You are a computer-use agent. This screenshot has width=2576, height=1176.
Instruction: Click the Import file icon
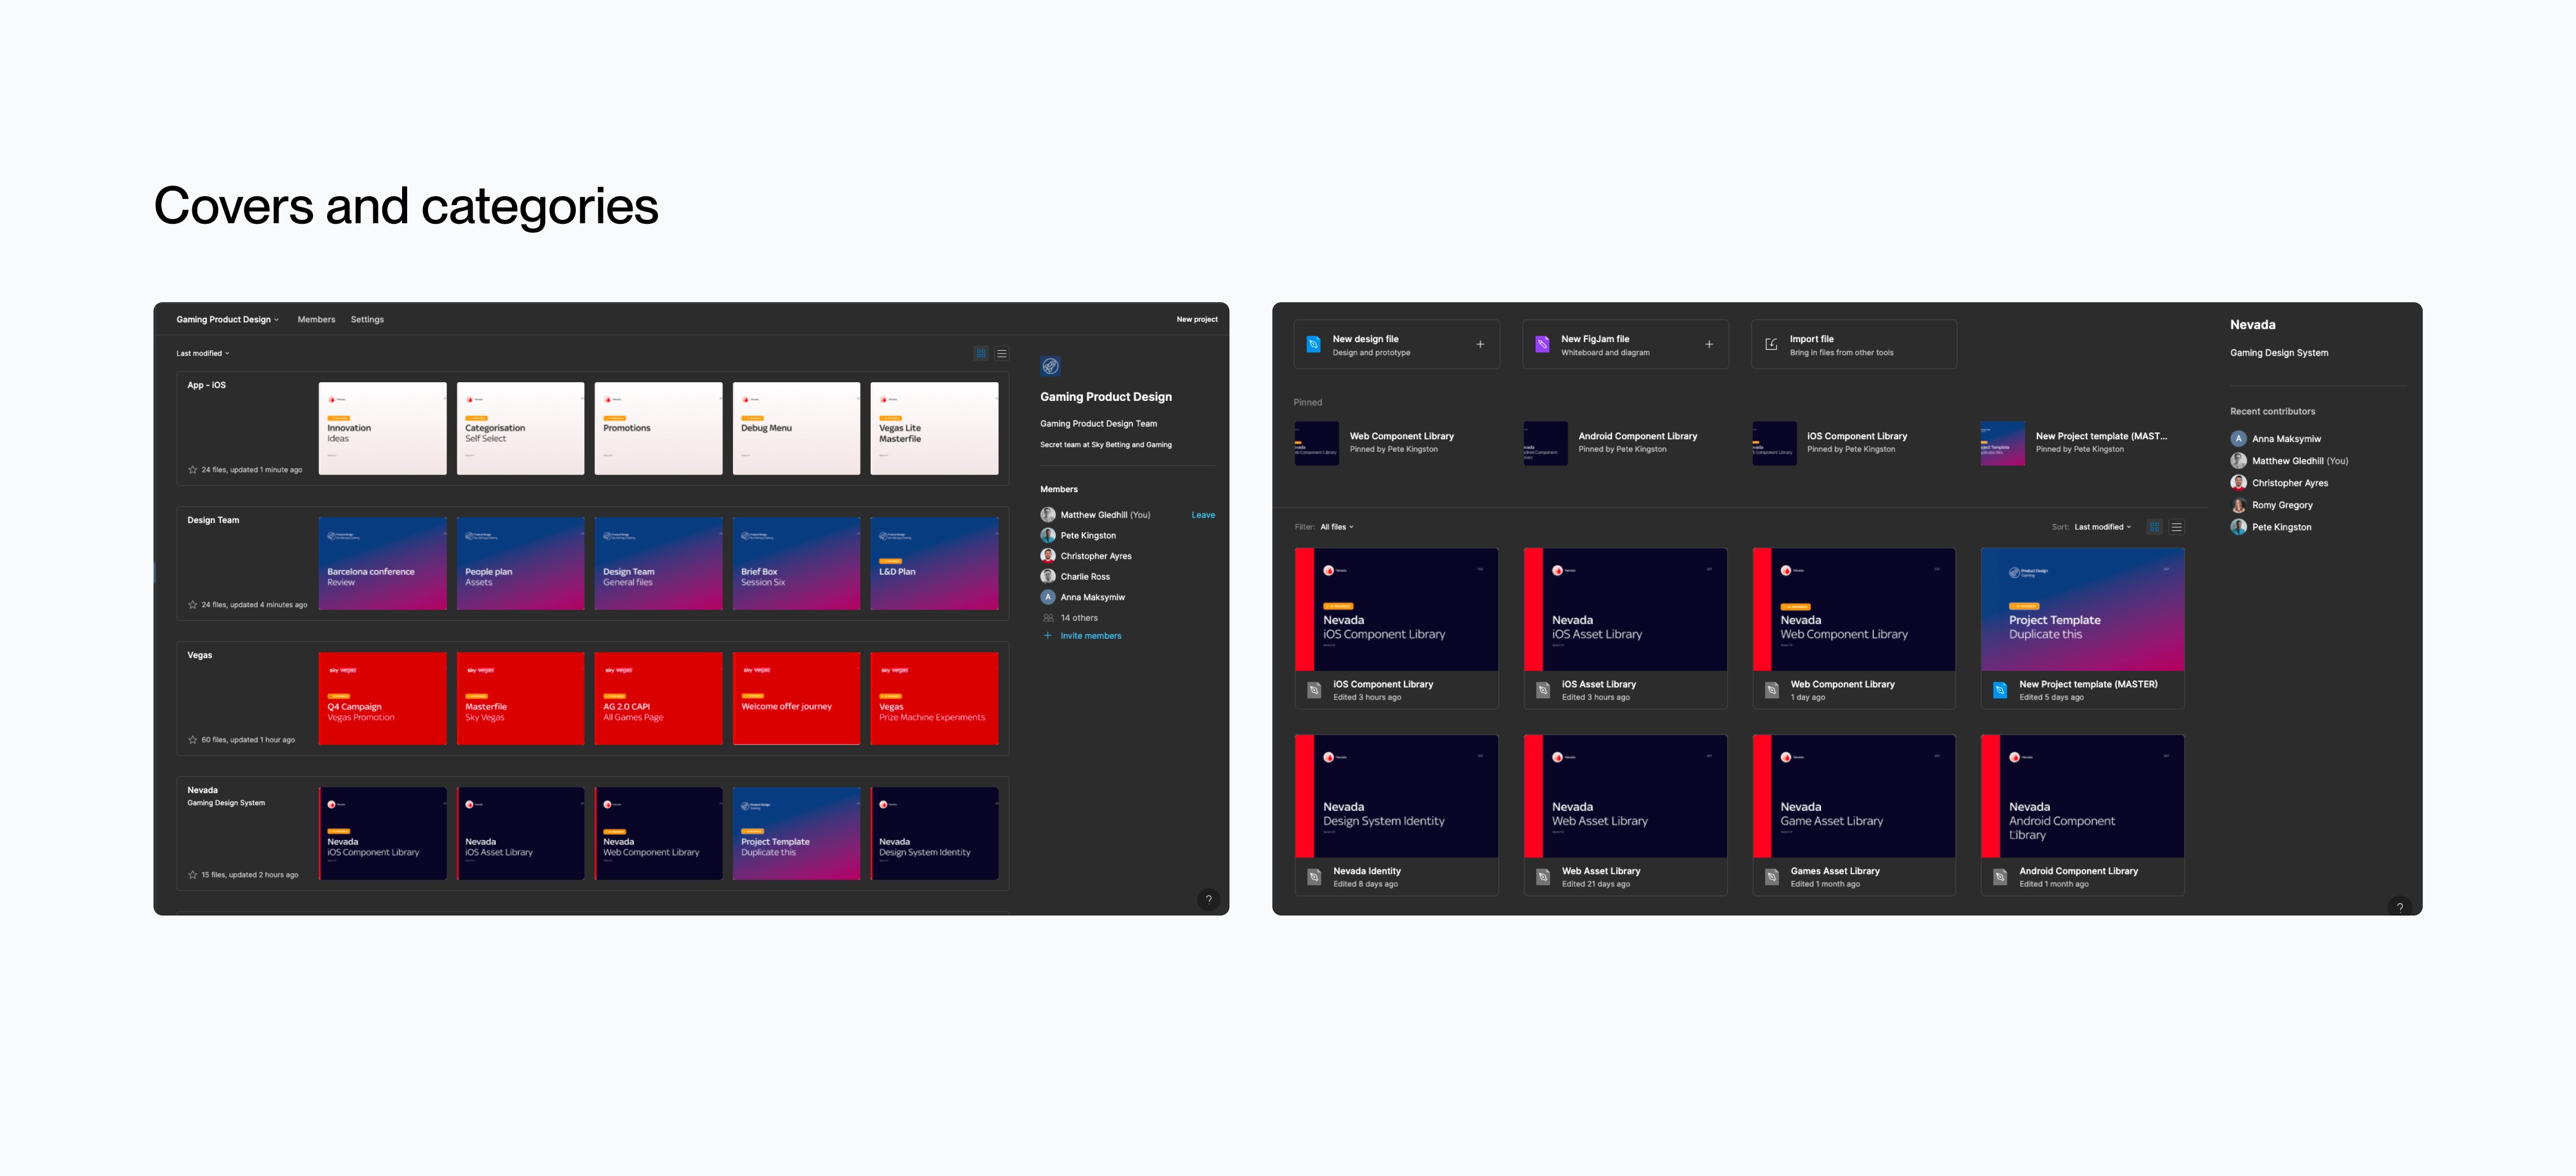pos(1771,344)
